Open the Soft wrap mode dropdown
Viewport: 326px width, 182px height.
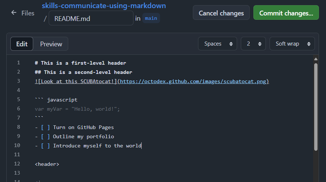pyautogui.click(x=292, y=44)
